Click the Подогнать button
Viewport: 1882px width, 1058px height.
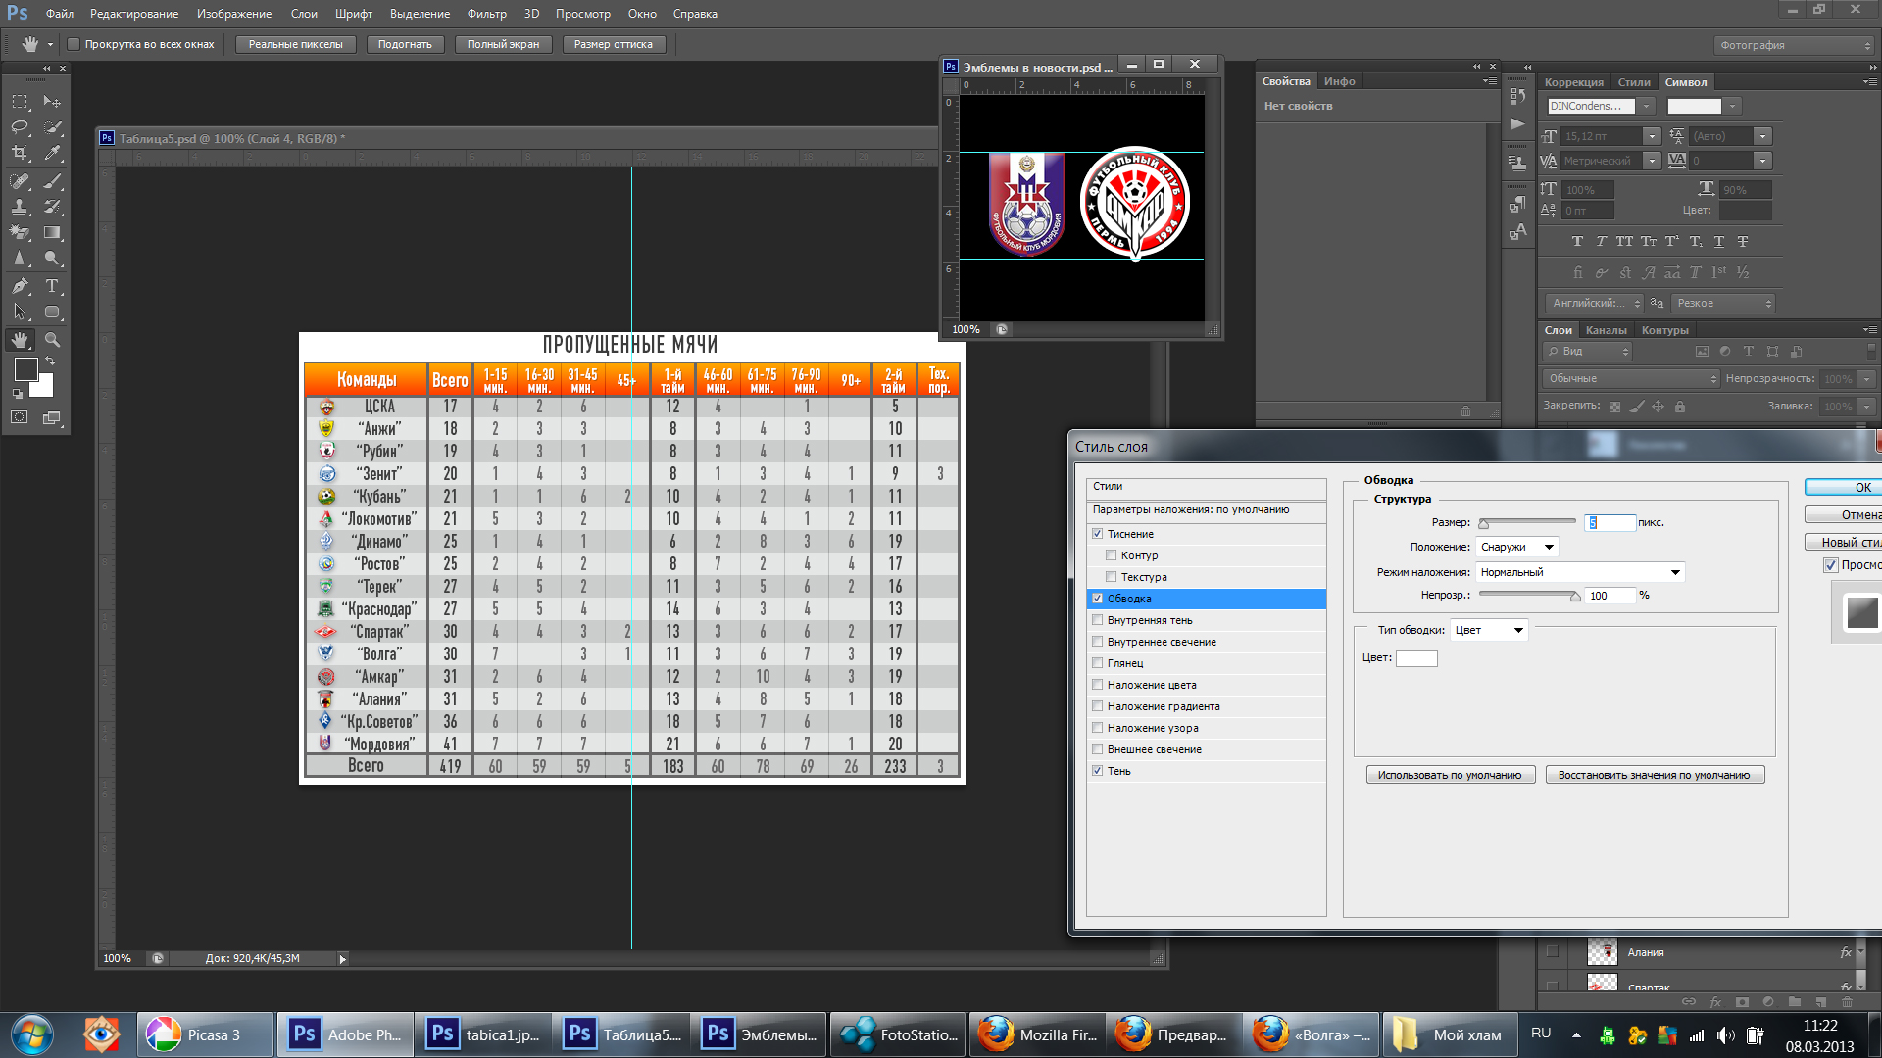pyautogui.click(x=405, y=44)
